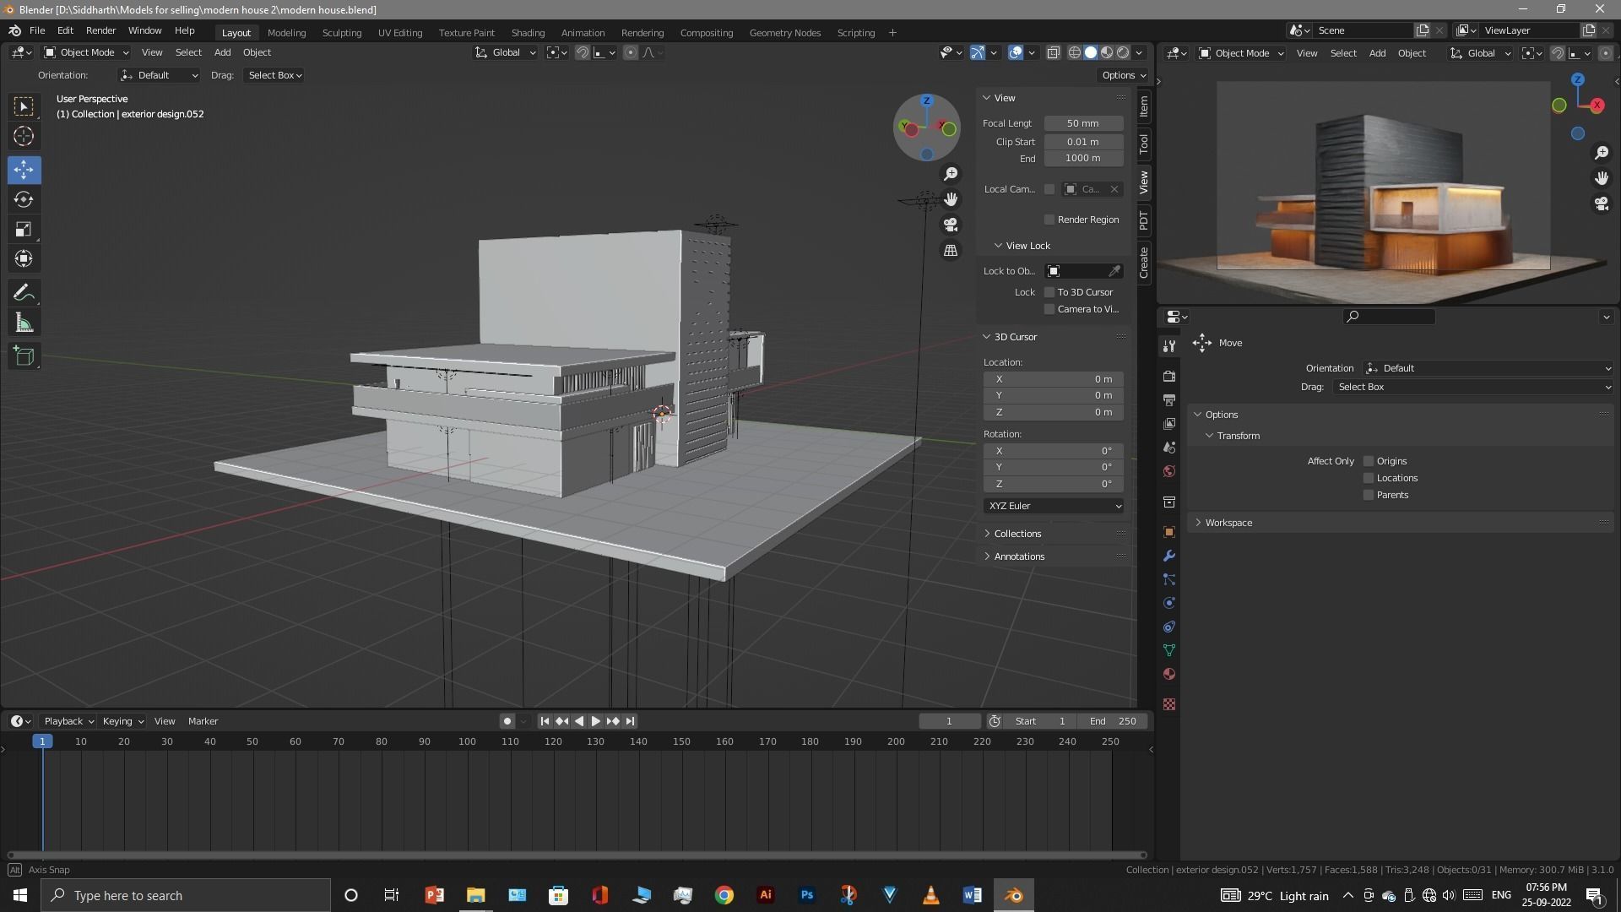Collapse the 3D Cursor panel
This screenshot has height=912, width=1621.
point(1016,337)
